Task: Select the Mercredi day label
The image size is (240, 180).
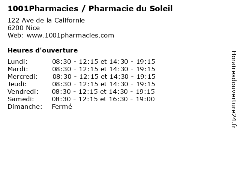Action: 24,76
